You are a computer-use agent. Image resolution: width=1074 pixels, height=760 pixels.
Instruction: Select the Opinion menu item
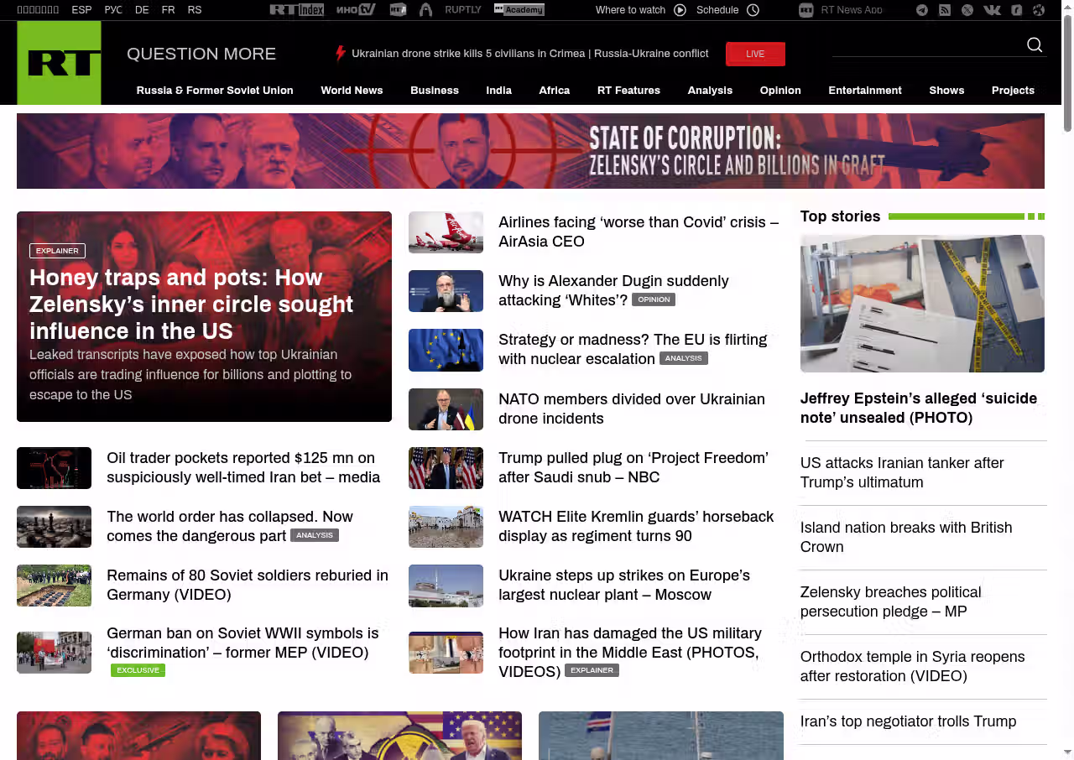[780, 91]
